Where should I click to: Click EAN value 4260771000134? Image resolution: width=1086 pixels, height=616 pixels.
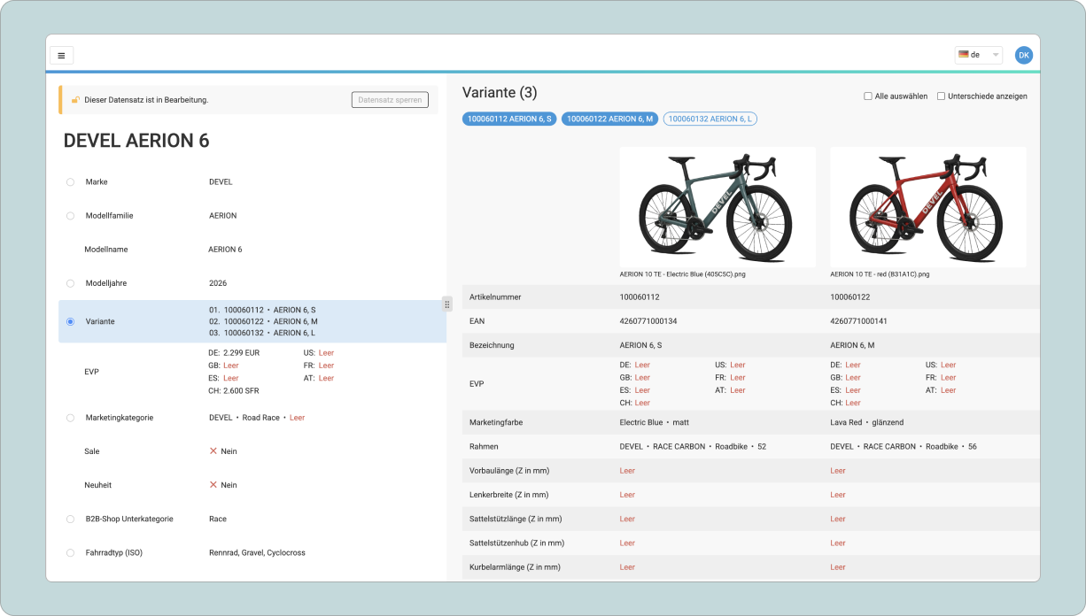pyautogui.click(x=648, y=321)
